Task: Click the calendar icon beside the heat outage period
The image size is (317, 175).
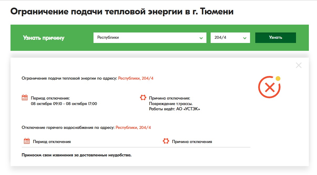Action: click(x=24, y=98)
